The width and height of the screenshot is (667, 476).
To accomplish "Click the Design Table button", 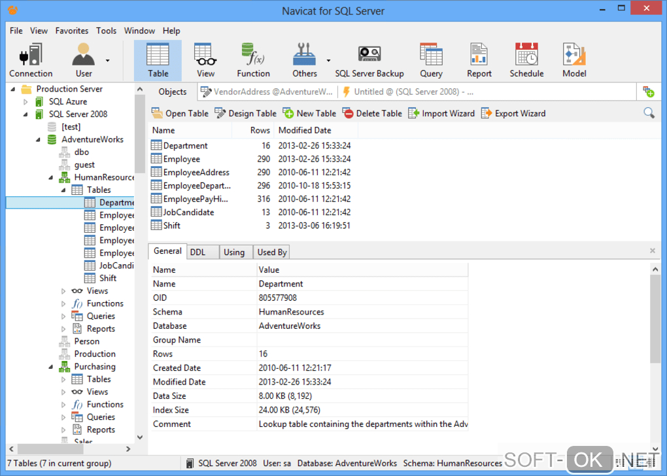I will (245, 113).
